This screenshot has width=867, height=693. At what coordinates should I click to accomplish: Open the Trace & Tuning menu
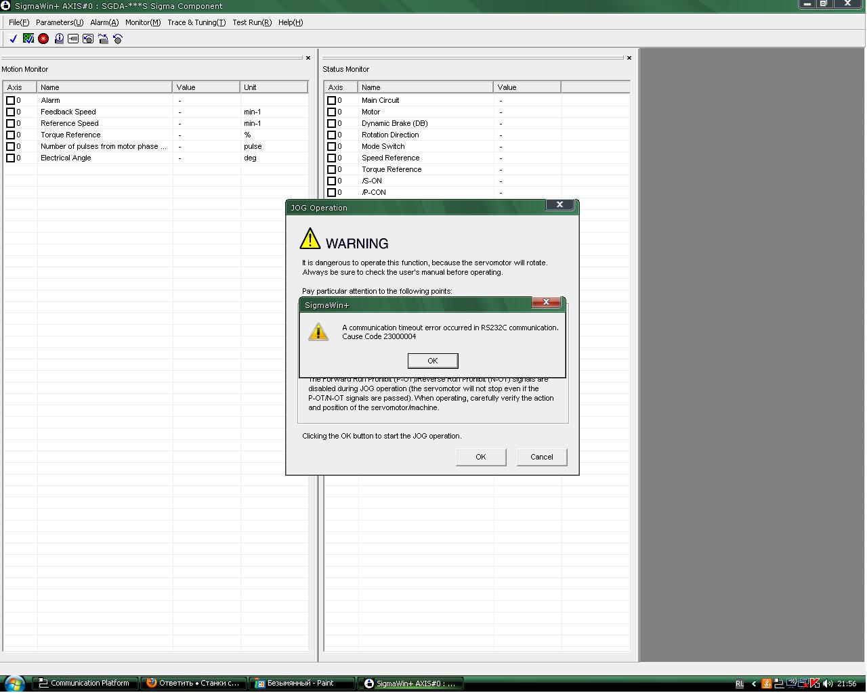pos(196,22)
